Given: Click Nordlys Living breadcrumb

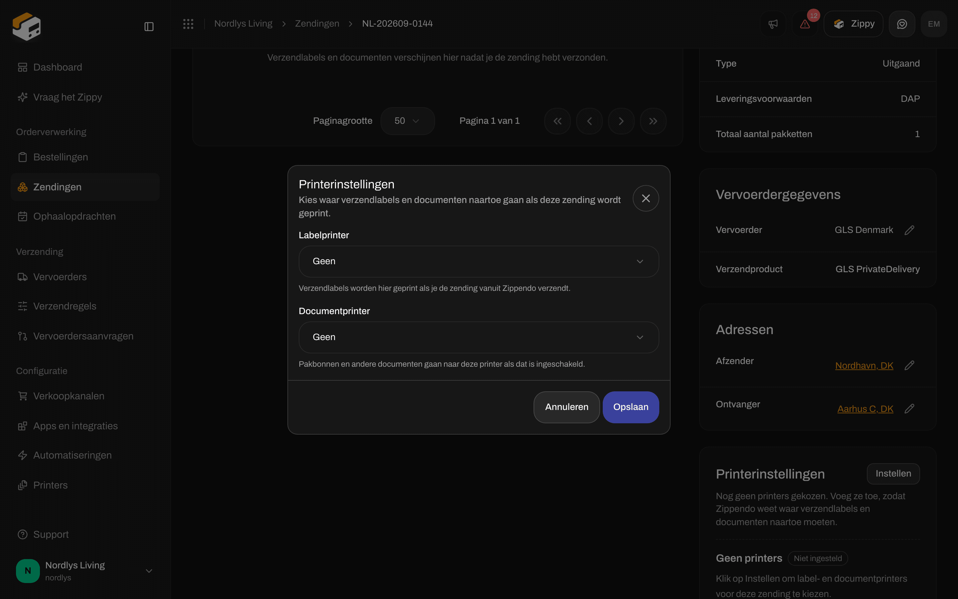Looking at the screenshot, I should coord(243,24).
